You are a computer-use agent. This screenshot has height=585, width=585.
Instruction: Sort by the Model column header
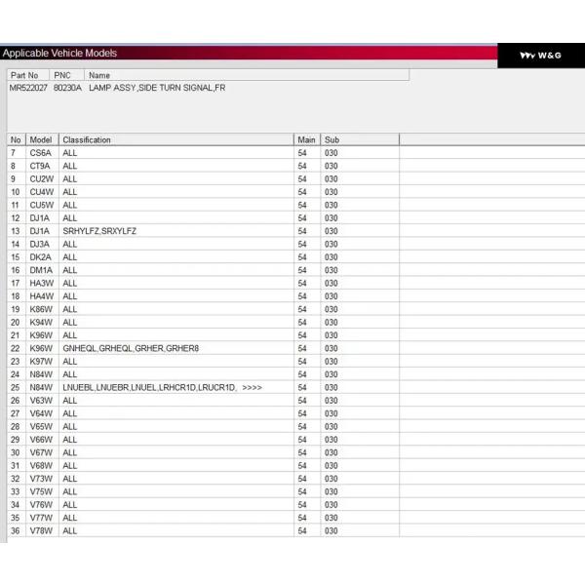[x=42, y=139]
